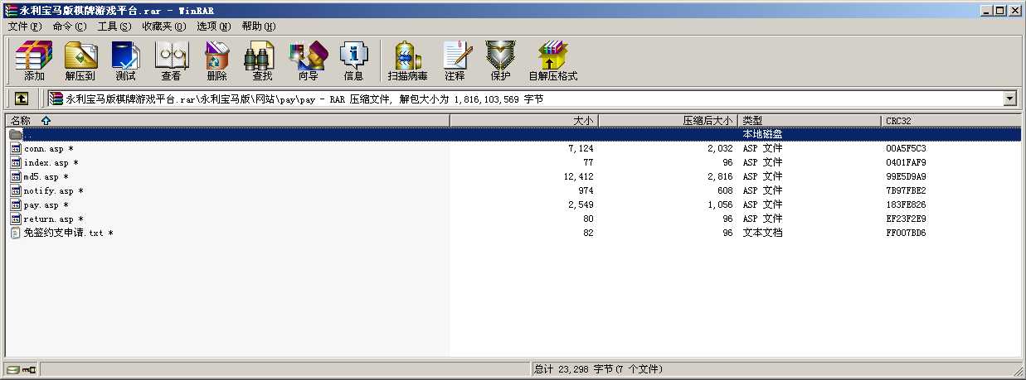Viewport: 1026px width, 380px height.
Task: Click the 文本文档 type cell
Action: pyautogui.click(x=762, y=233)
